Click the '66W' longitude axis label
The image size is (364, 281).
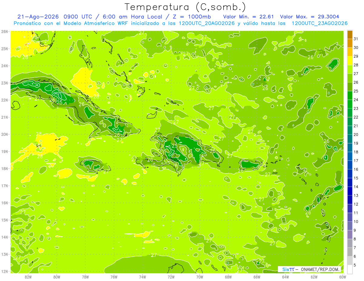257,276
